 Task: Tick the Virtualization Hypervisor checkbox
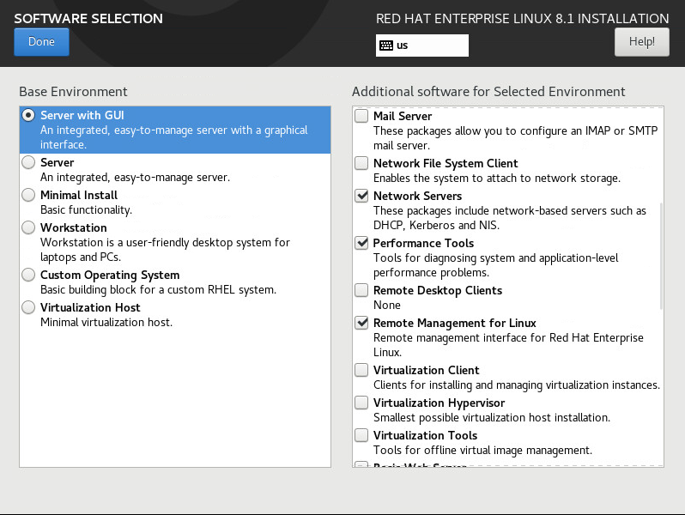pyautogui.click(x=361, y=403)
